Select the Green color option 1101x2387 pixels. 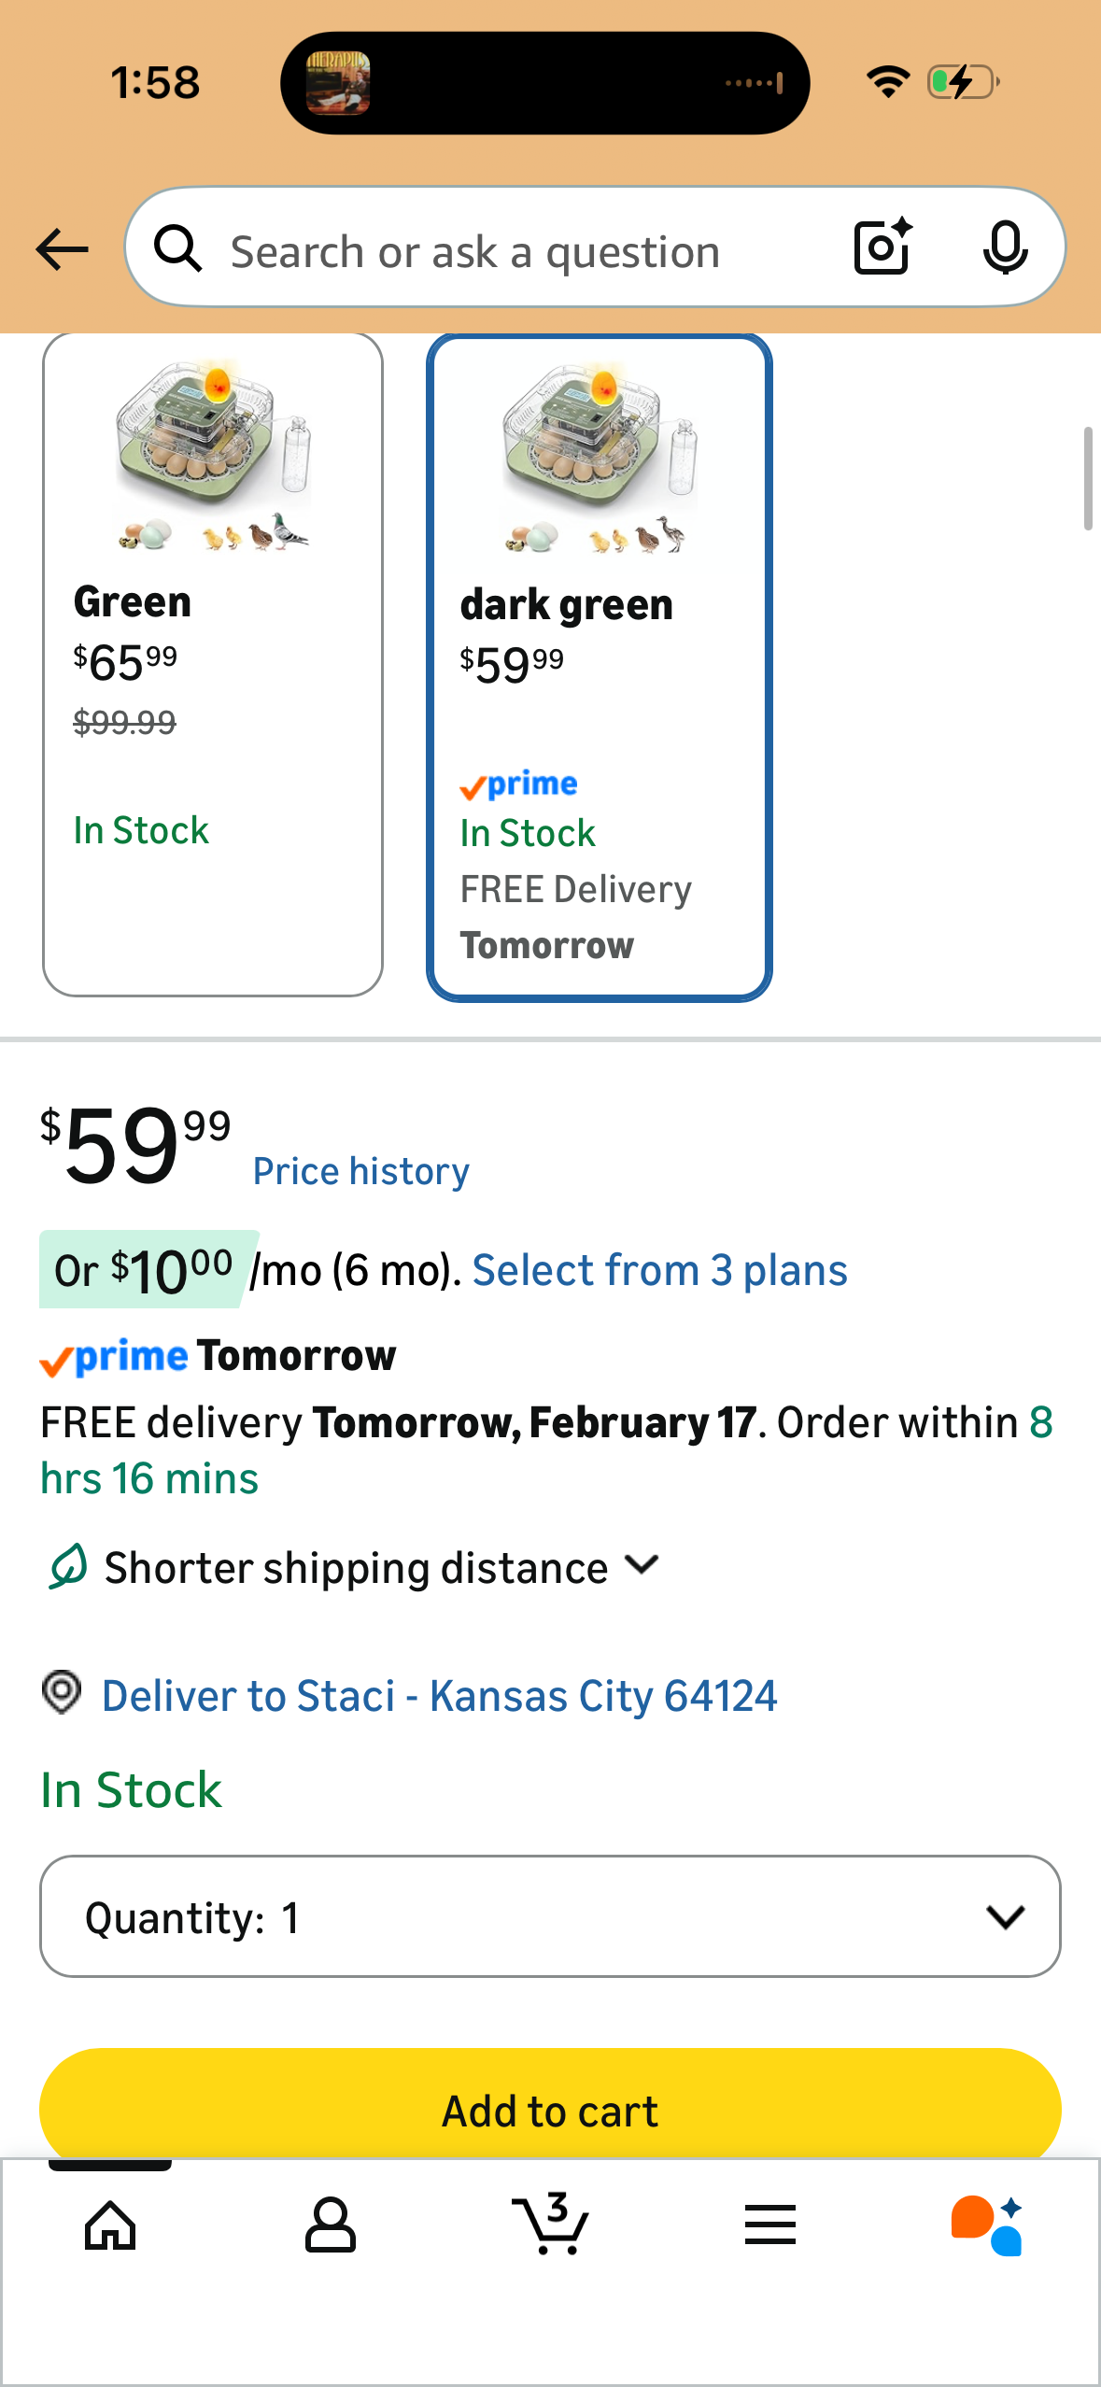(213, 665)
